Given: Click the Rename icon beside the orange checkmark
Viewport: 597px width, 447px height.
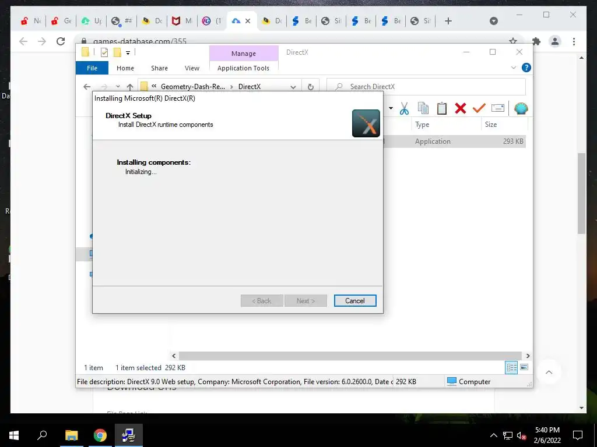Looking at the screenshot, I should [498, 108].
